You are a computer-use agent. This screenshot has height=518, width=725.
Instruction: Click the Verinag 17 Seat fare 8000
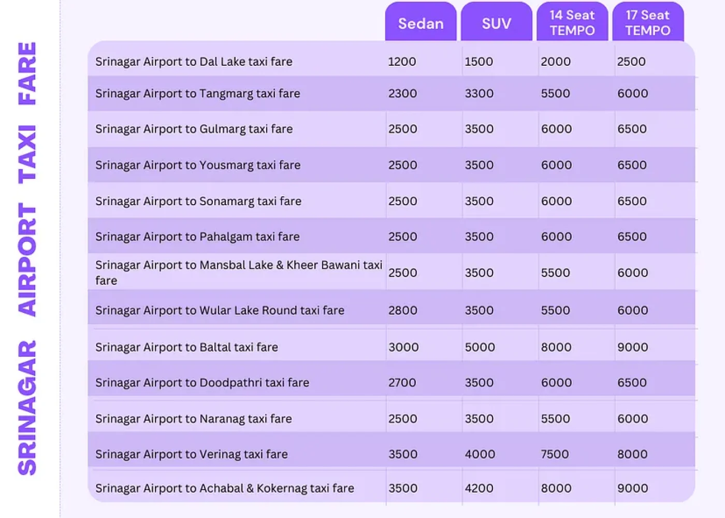[x=632, y=454]
